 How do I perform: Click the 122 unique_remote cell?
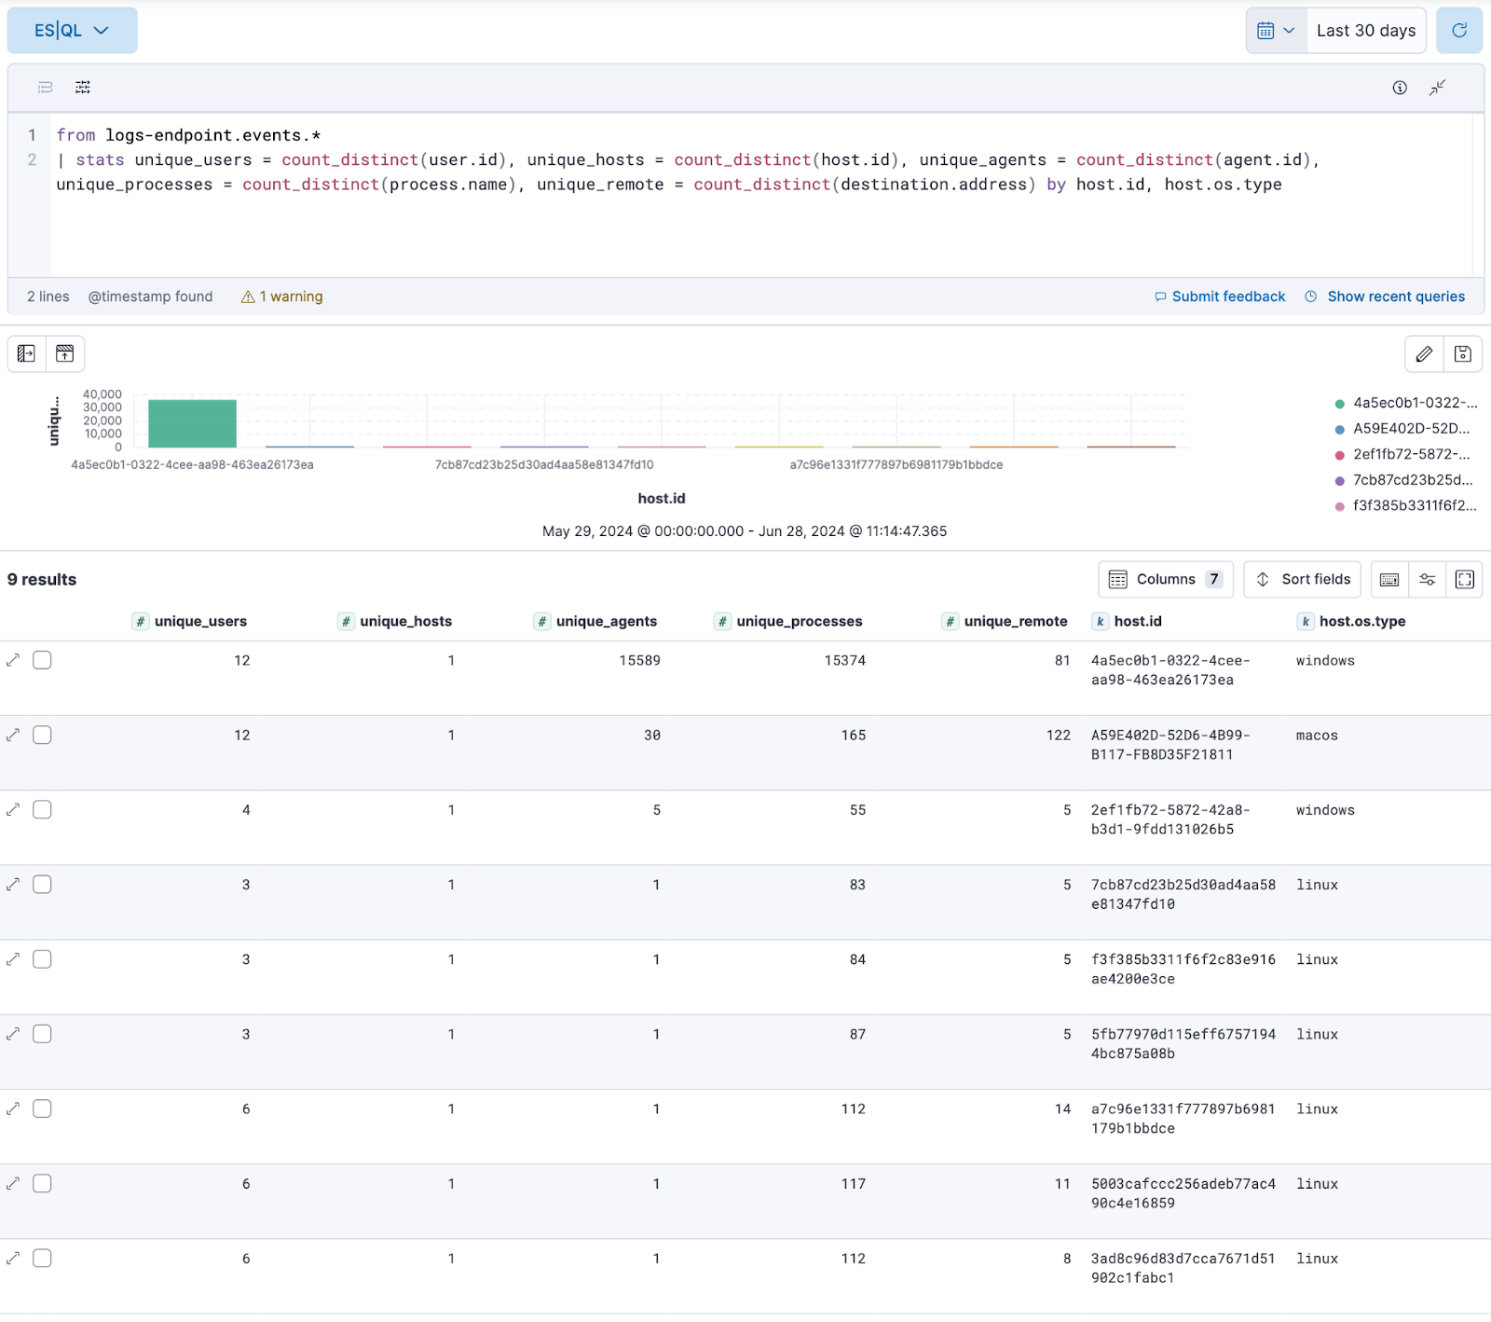(1059, 736)
